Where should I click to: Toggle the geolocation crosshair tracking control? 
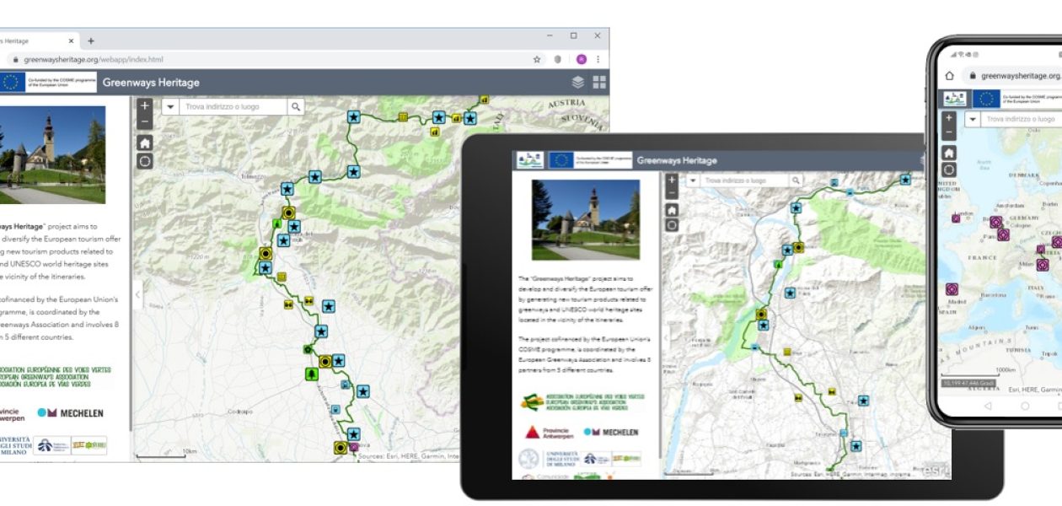point(144,160)
